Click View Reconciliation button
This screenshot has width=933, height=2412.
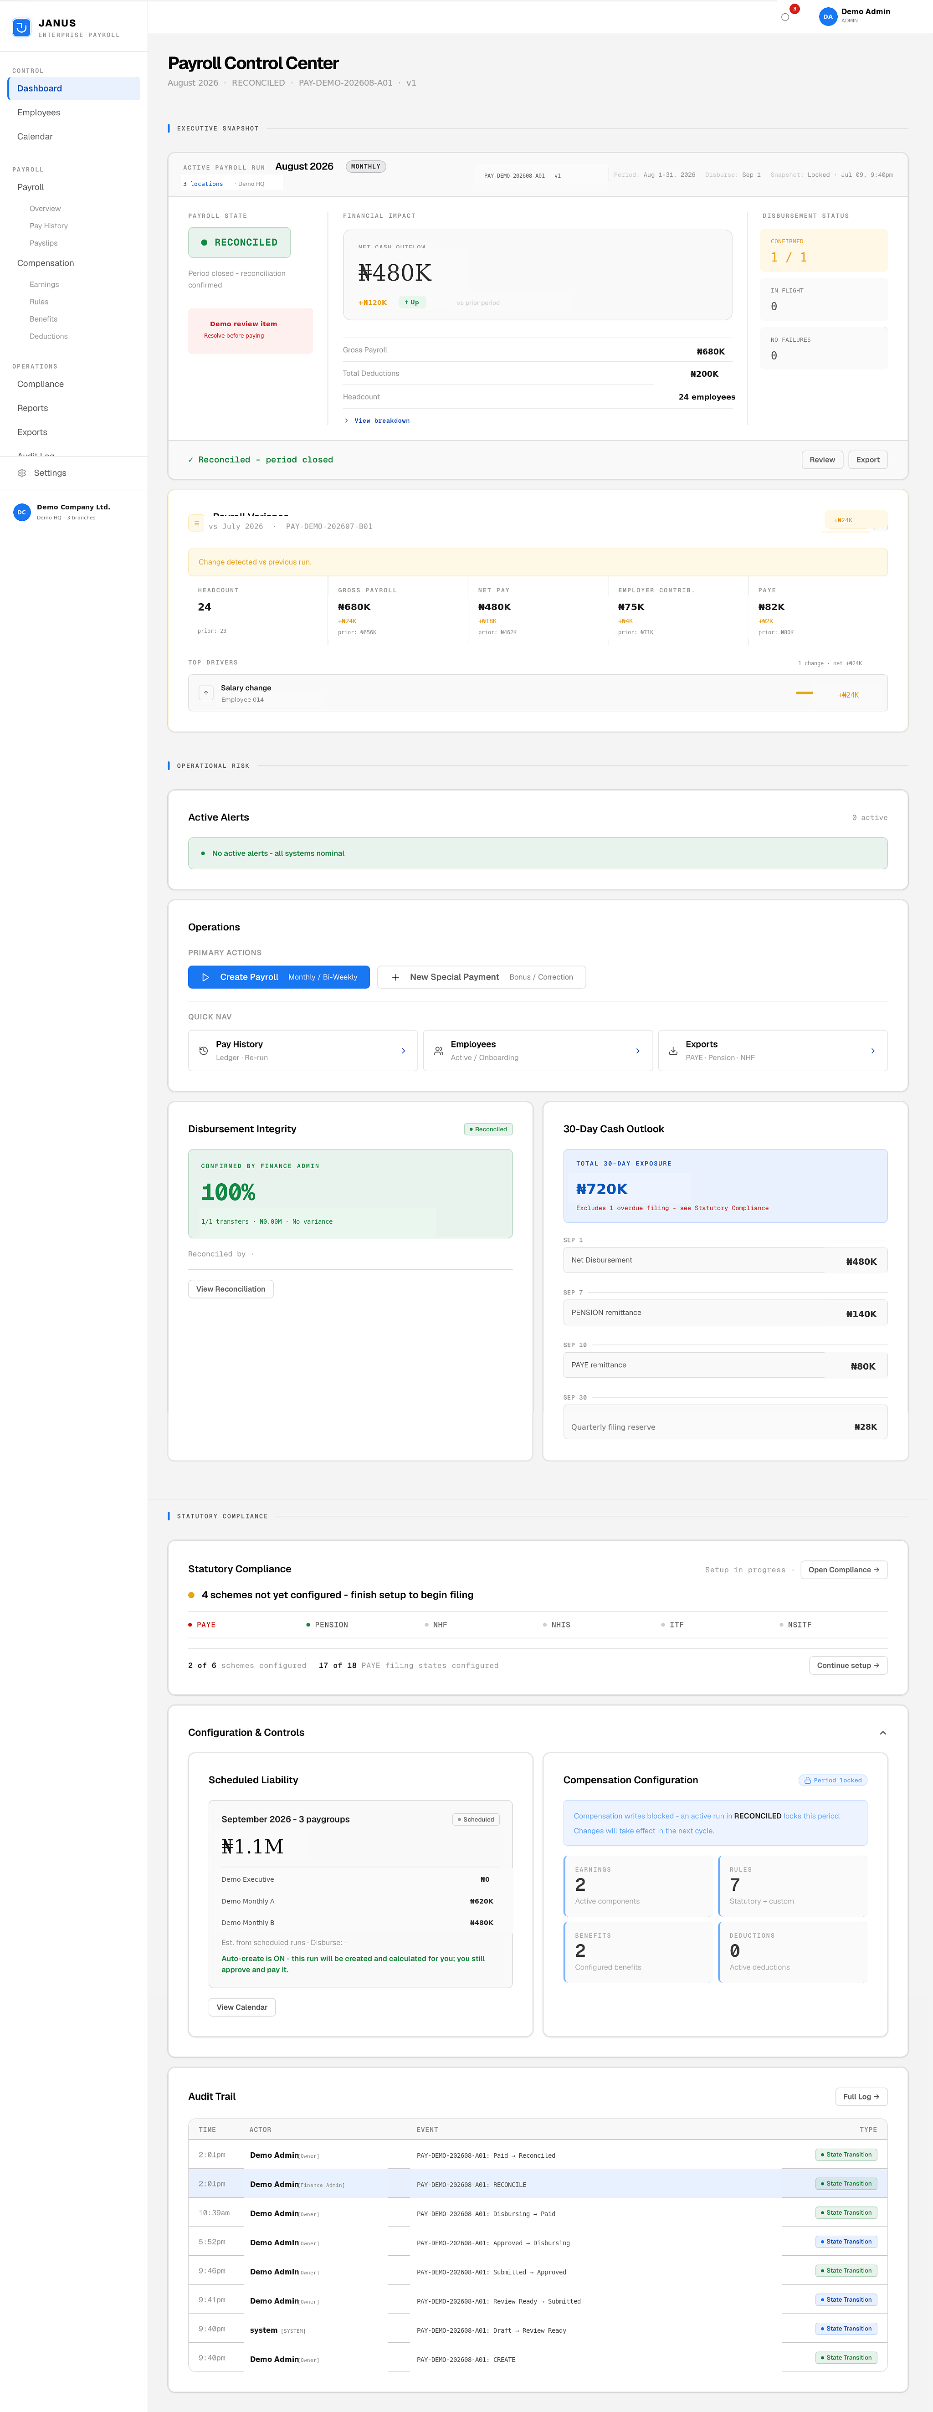coord(231,1289)
